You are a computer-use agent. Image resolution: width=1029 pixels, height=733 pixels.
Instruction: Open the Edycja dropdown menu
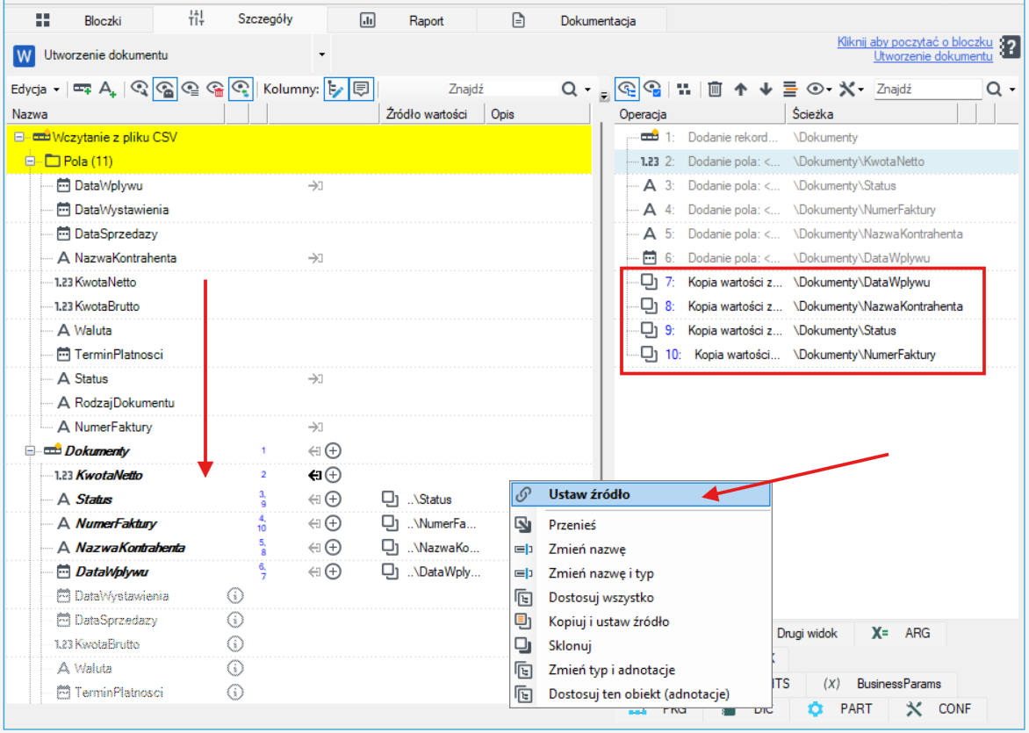(35, 90)
